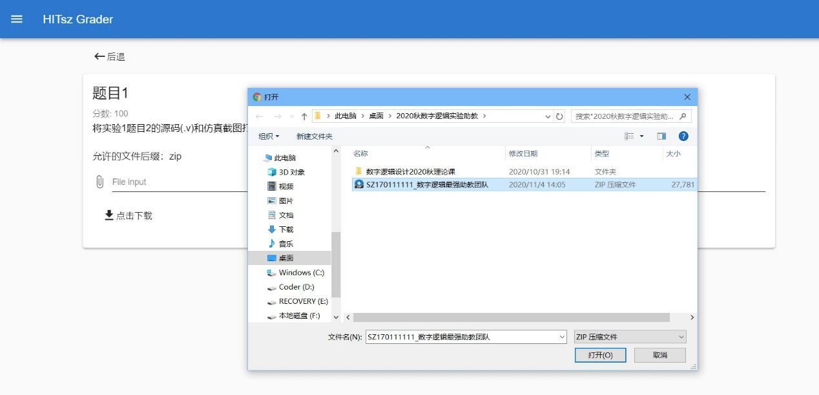Go back using the 后退 link
Screen dimensions: 819x395
coord(110,57)
